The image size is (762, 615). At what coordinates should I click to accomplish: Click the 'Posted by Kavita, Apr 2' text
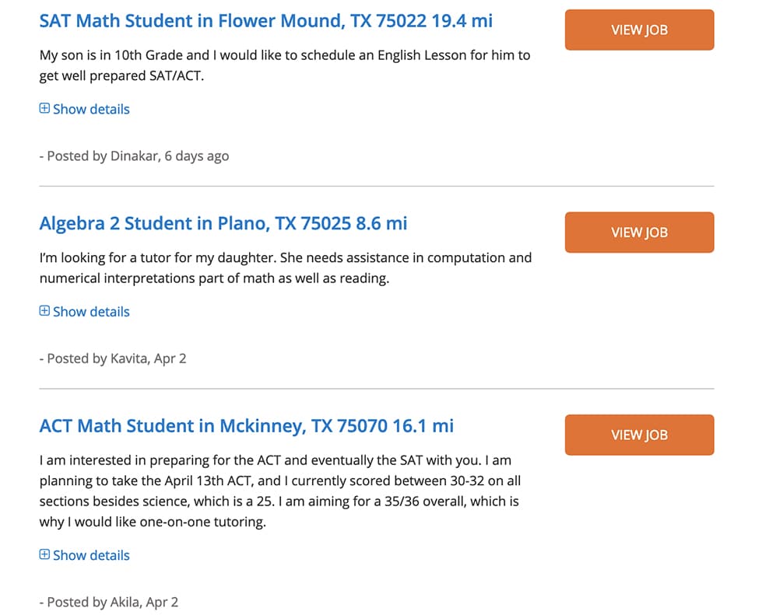pyautogui.click(x=113, y=359)
